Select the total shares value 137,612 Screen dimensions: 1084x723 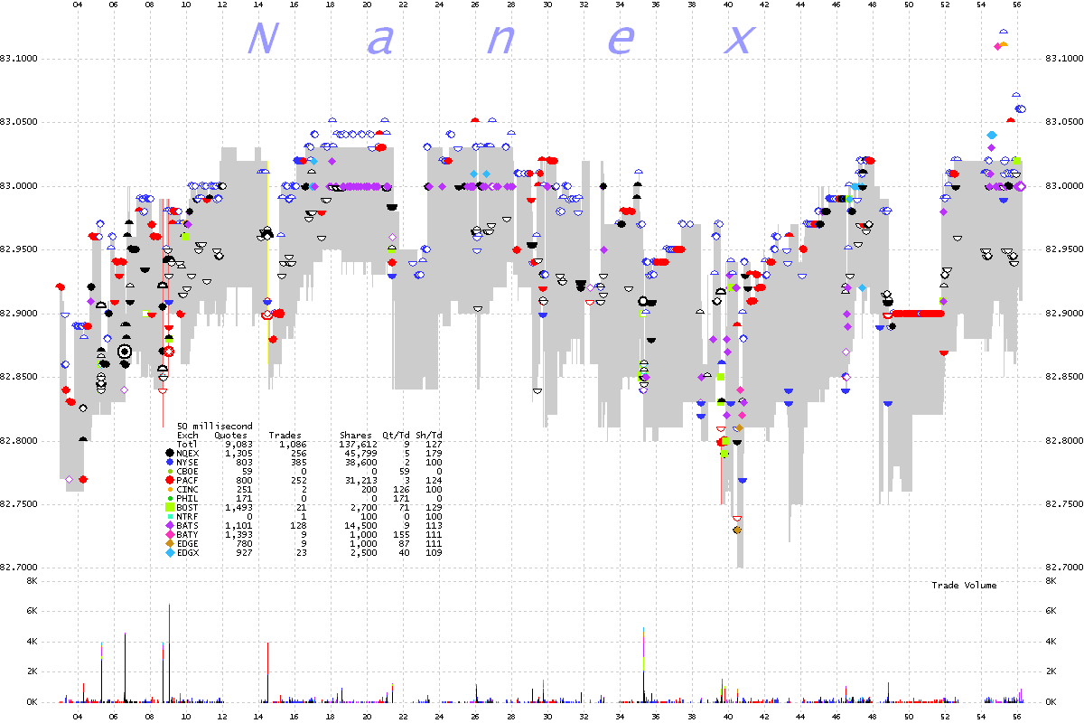358,444
